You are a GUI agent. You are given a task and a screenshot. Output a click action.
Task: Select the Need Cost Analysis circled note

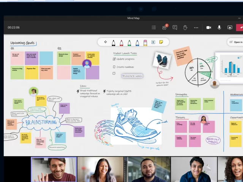point(213,140)
